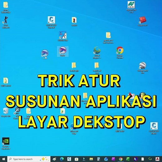Open Microsoft Store from the taskbar

tap(76, 159)
